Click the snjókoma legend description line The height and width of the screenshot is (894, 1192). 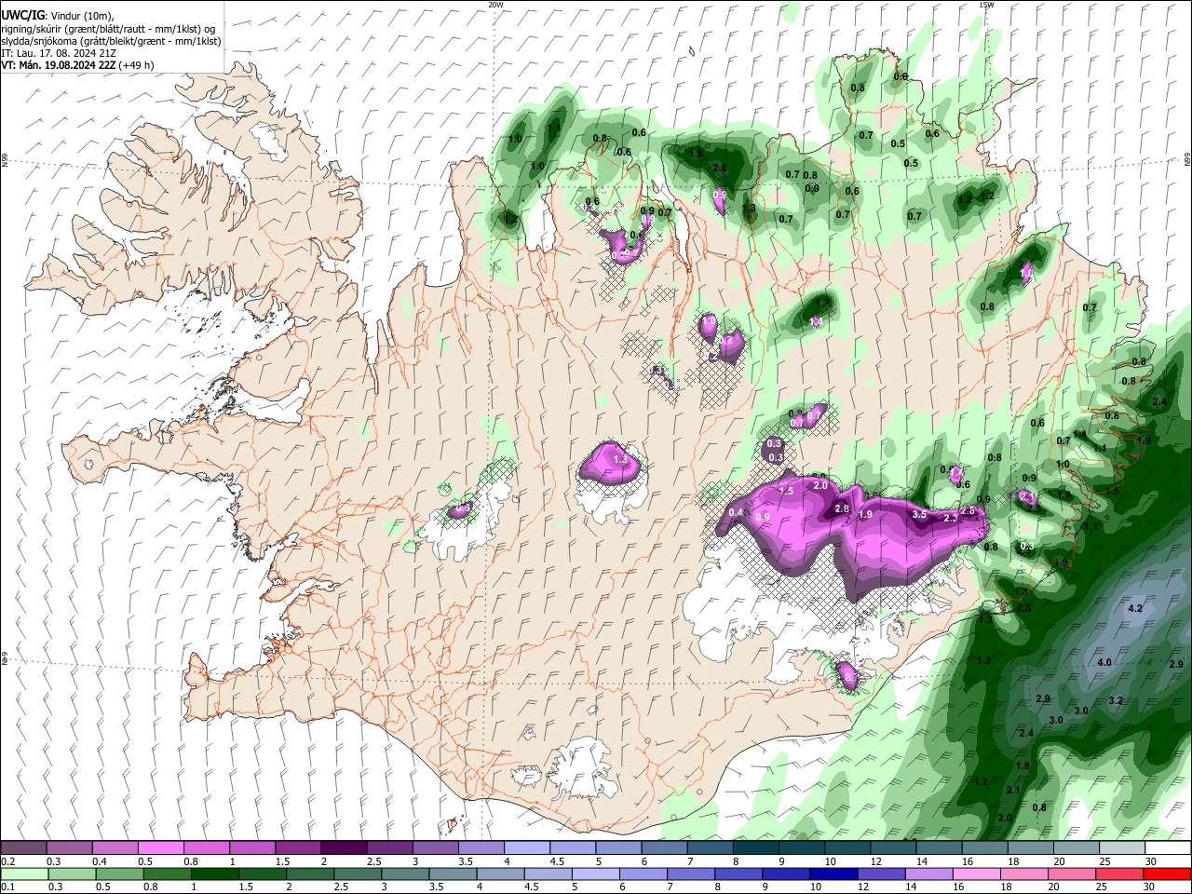[x=111, y=41]
